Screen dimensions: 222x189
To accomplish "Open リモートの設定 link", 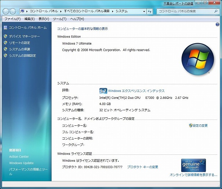I will click(x=19, y=43).
